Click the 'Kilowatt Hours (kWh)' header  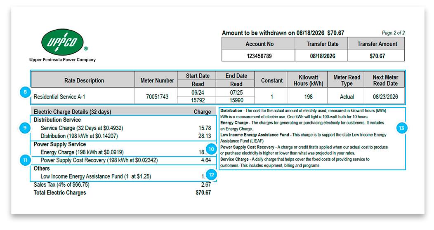(308, 80)
